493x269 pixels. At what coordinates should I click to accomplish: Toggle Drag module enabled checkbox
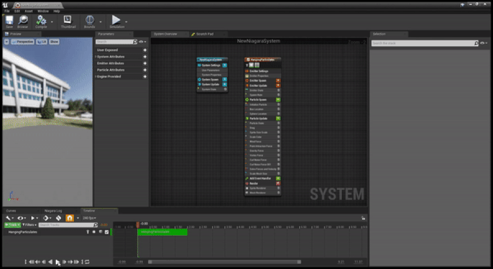point(278,128)
